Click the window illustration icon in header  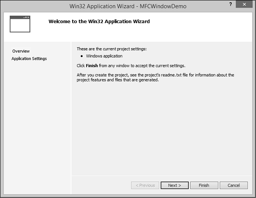coord(20,24)
